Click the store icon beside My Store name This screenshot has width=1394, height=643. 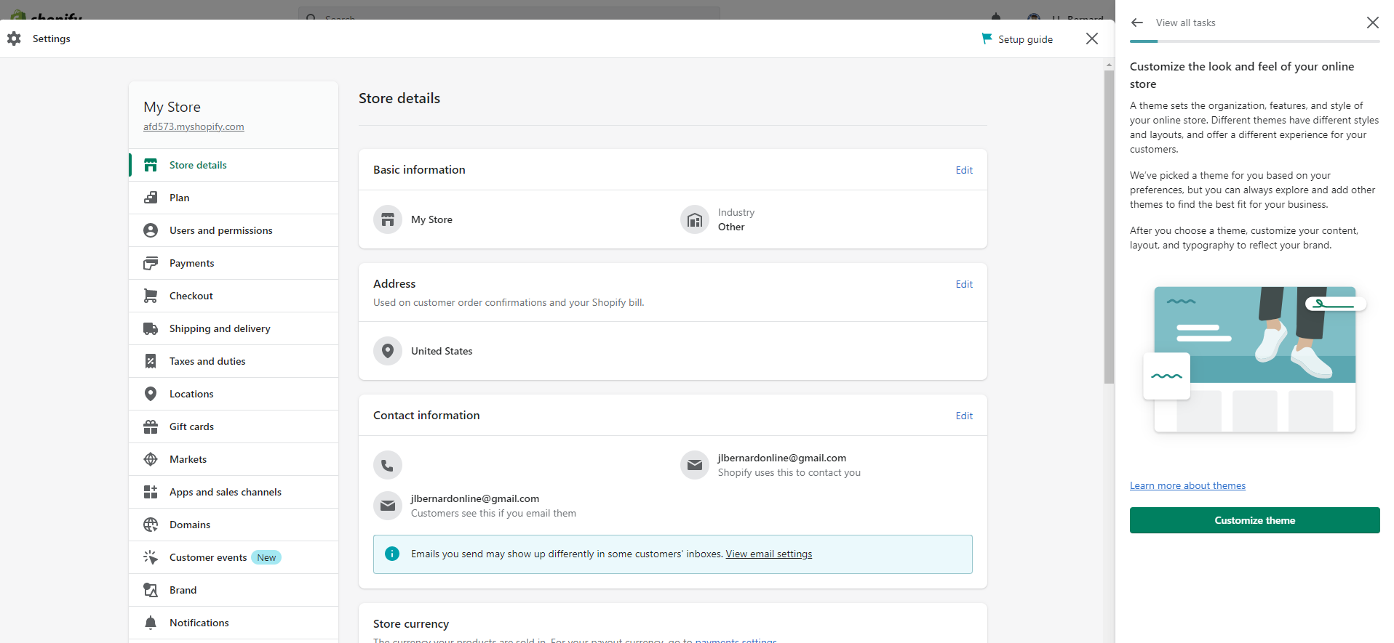(x=388, y=219)
